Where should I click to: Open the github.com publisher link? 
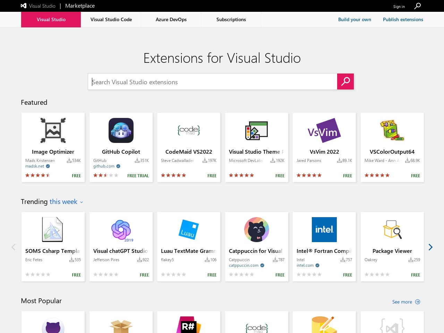[104, 166]
